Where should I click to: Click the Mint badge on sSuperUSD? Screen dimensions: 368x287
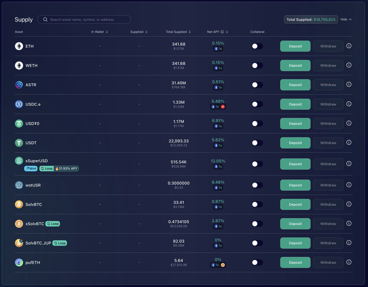(31, 168)
